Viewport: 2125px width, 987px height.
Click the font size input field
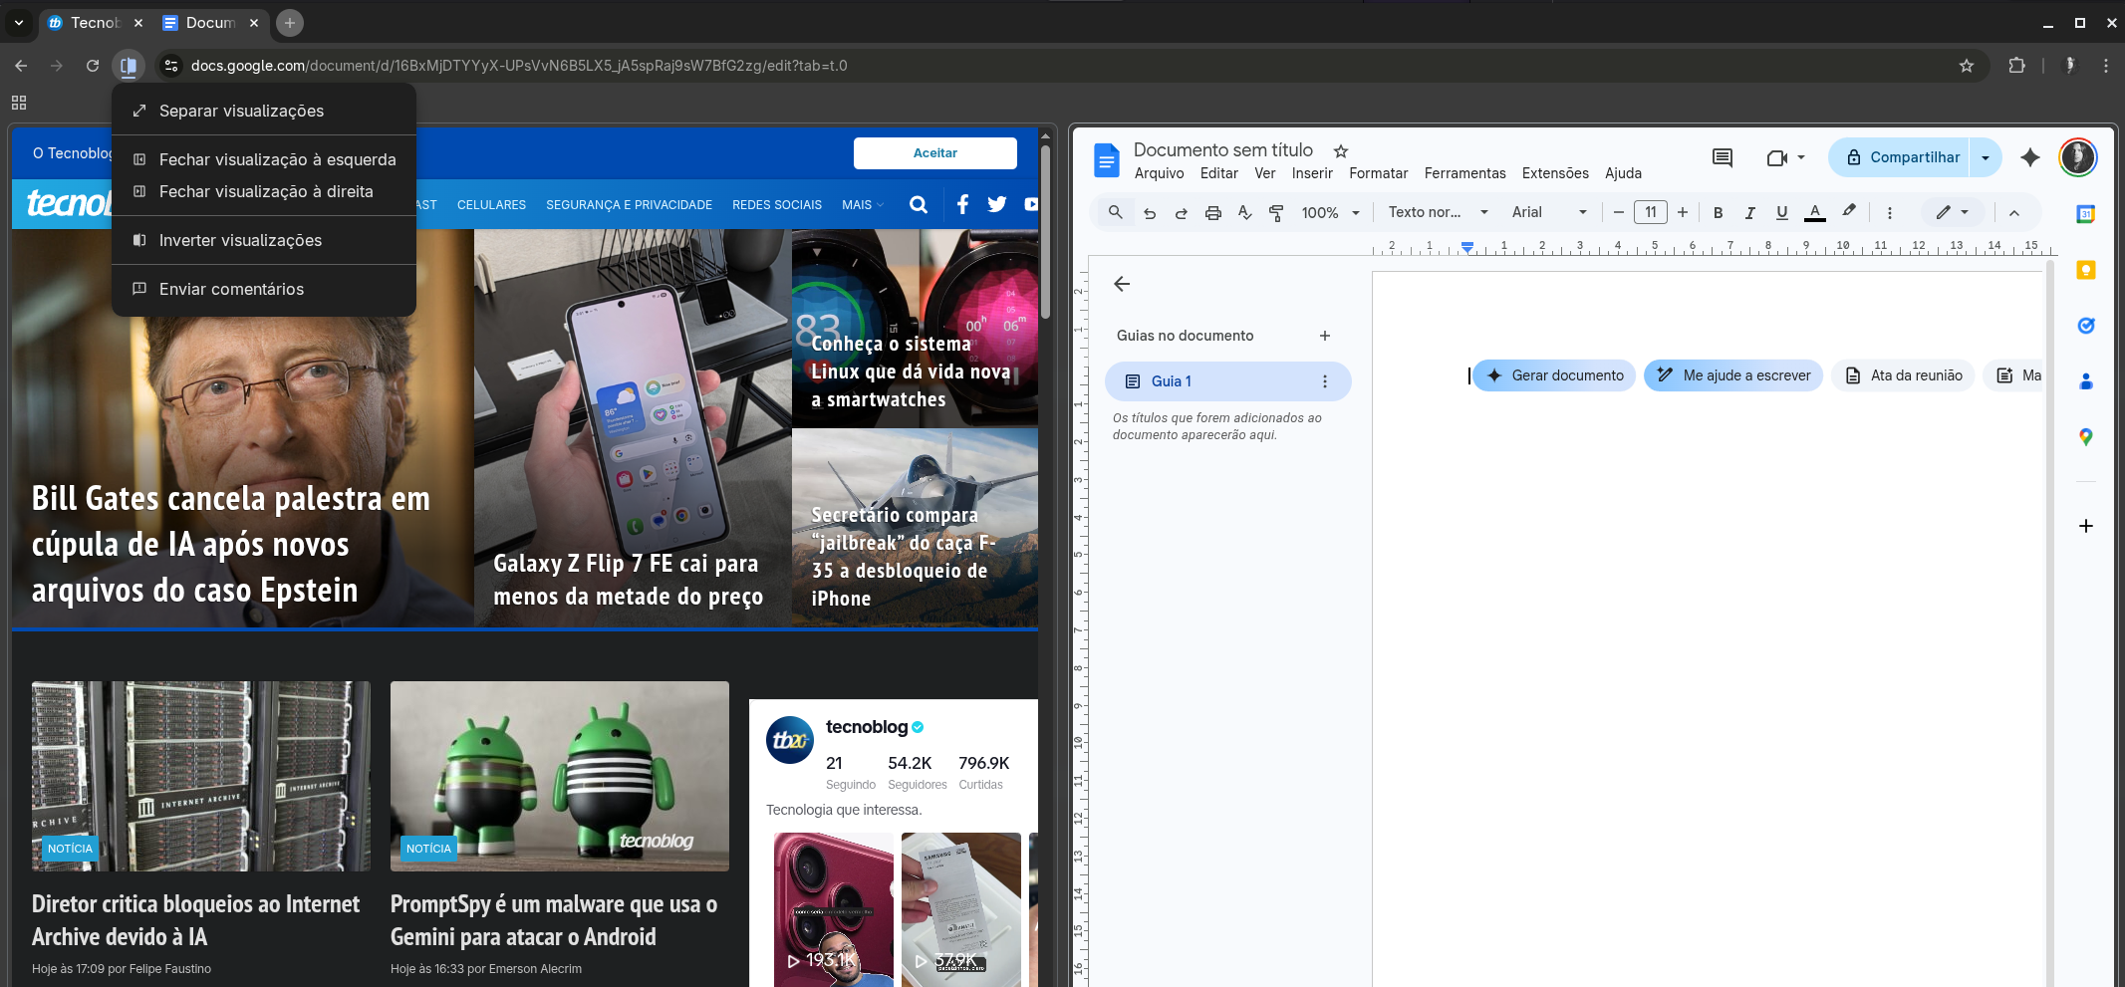point(1650,212)
